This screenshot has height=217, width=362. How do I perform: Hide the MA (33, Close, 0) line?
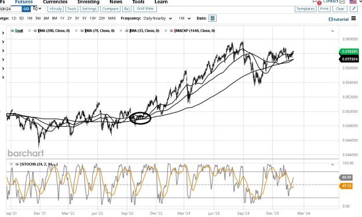pos(126,31)
